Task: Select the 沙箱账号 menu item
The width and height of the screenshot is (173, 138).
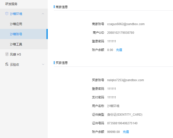Action: point(24,34)
